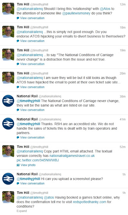Click National Rail logo on 41m tweet
This screenshot has height=215, width=128.
8,124
